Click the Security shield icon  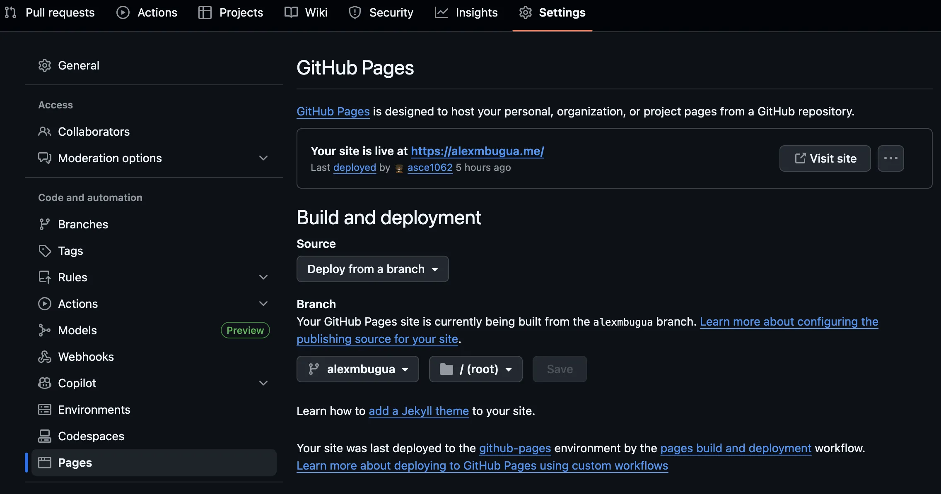(x=355, y=12)
